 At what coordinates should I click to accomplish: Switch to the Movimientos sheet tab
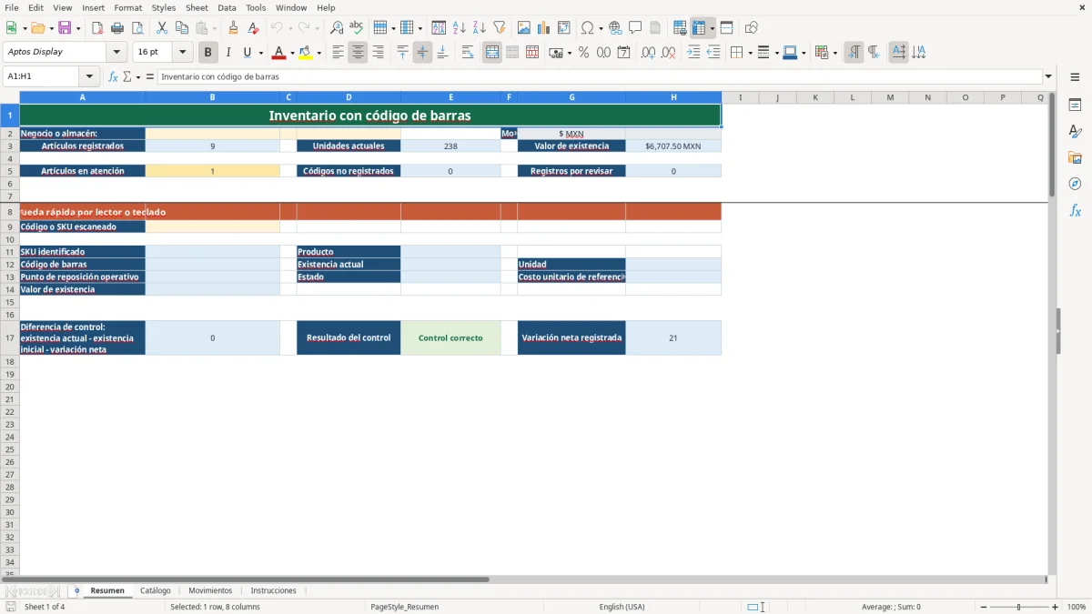[210, 590]
